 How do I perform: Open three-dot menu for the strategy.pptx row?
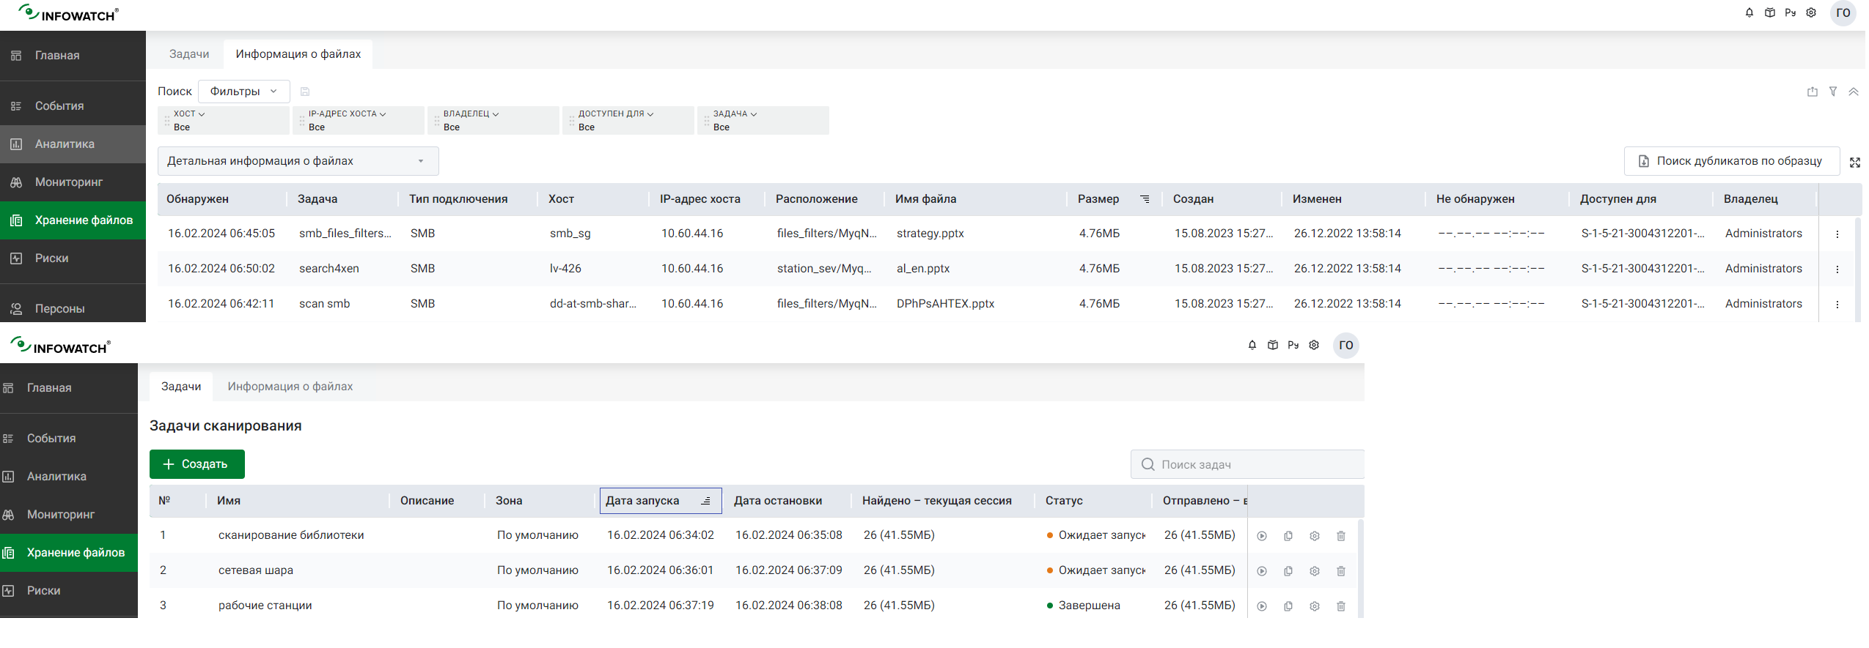(1837, 234)
